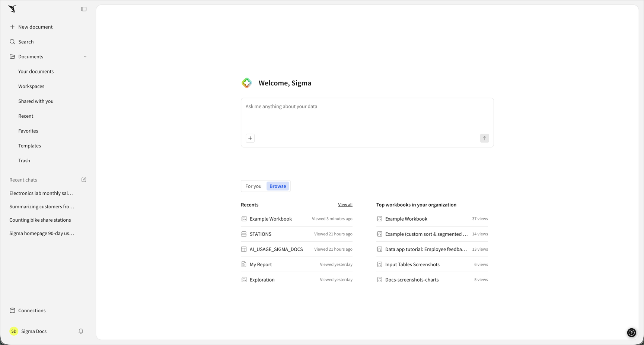Open the Sigma Docs account menu

(x=34, y=331)
